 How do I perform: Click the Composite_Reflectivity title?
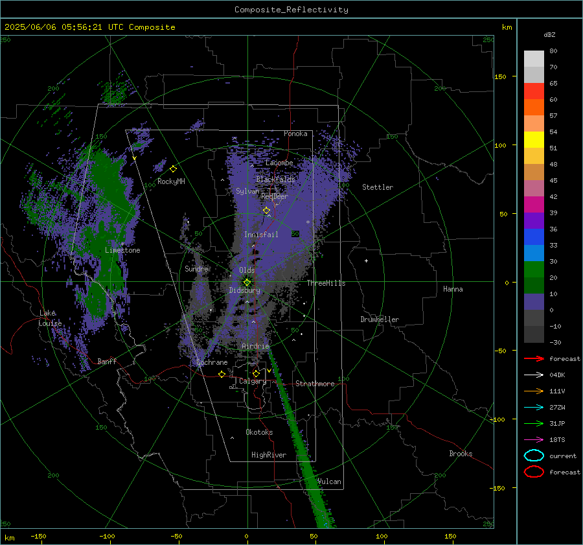(291, 10)
